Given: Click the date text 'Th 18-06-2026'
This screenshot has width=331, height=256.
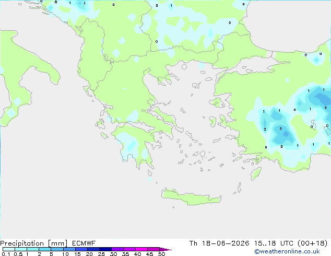Looking at the screenshot, I should (219, 243).
